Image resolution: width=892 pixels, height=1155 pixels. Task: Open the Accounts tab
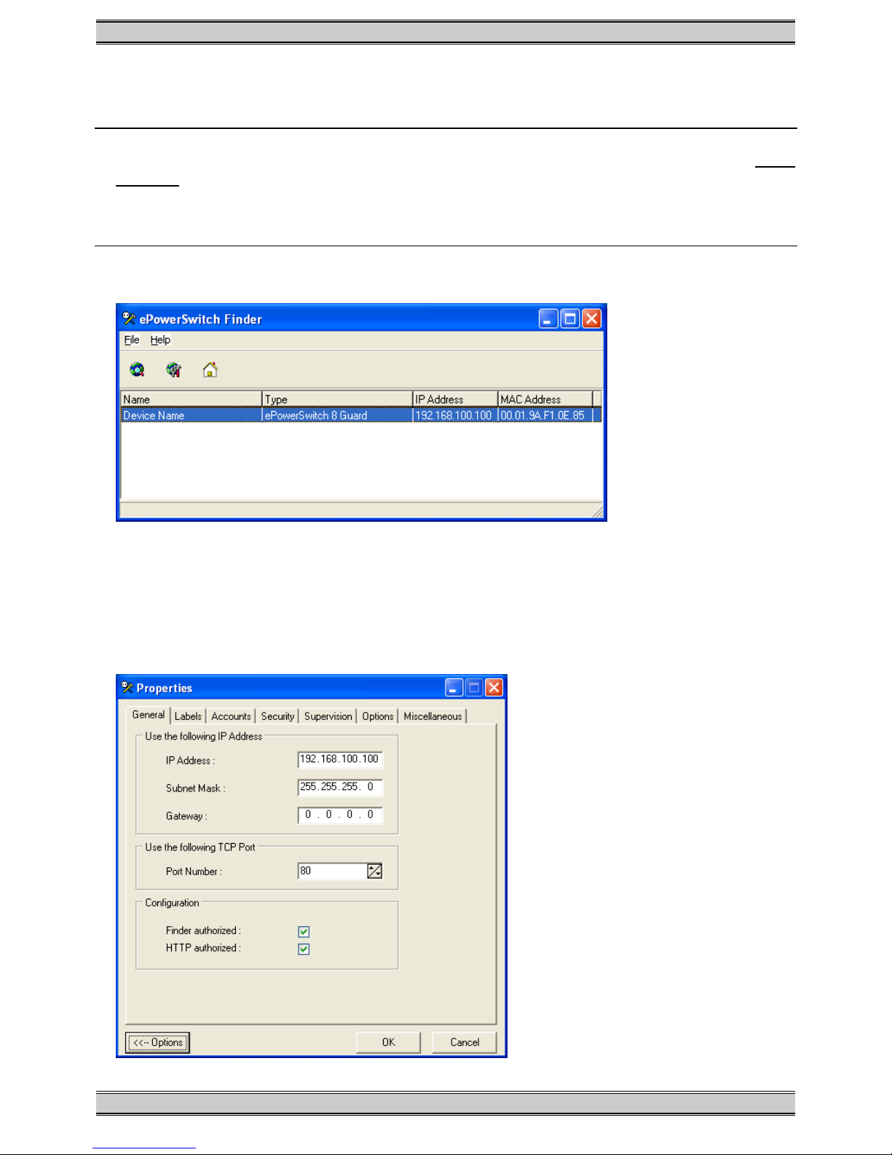click(231, 716)
